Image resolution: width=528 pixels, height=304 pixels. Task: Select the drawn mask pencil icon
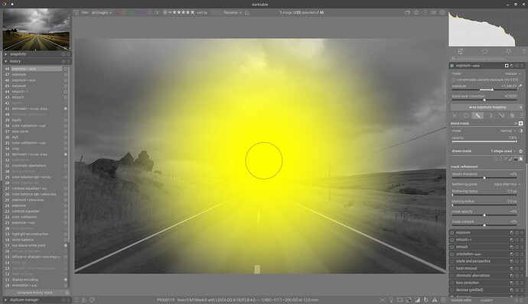[477, 115]
